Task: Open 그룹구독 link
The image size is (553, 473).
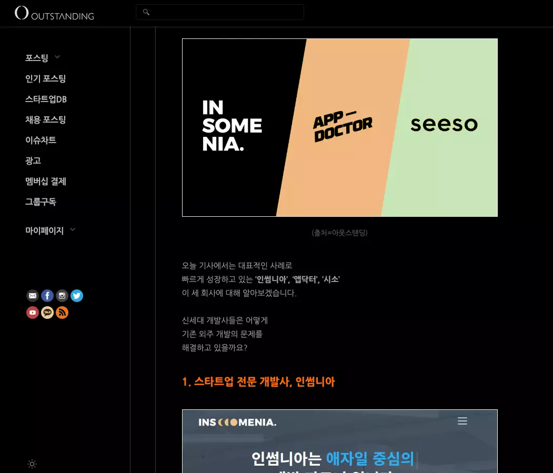Action: coord(41,202)
